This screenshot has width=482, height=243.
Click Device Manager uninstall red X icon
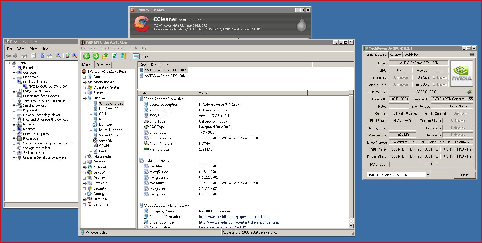[x=75, y=56]
